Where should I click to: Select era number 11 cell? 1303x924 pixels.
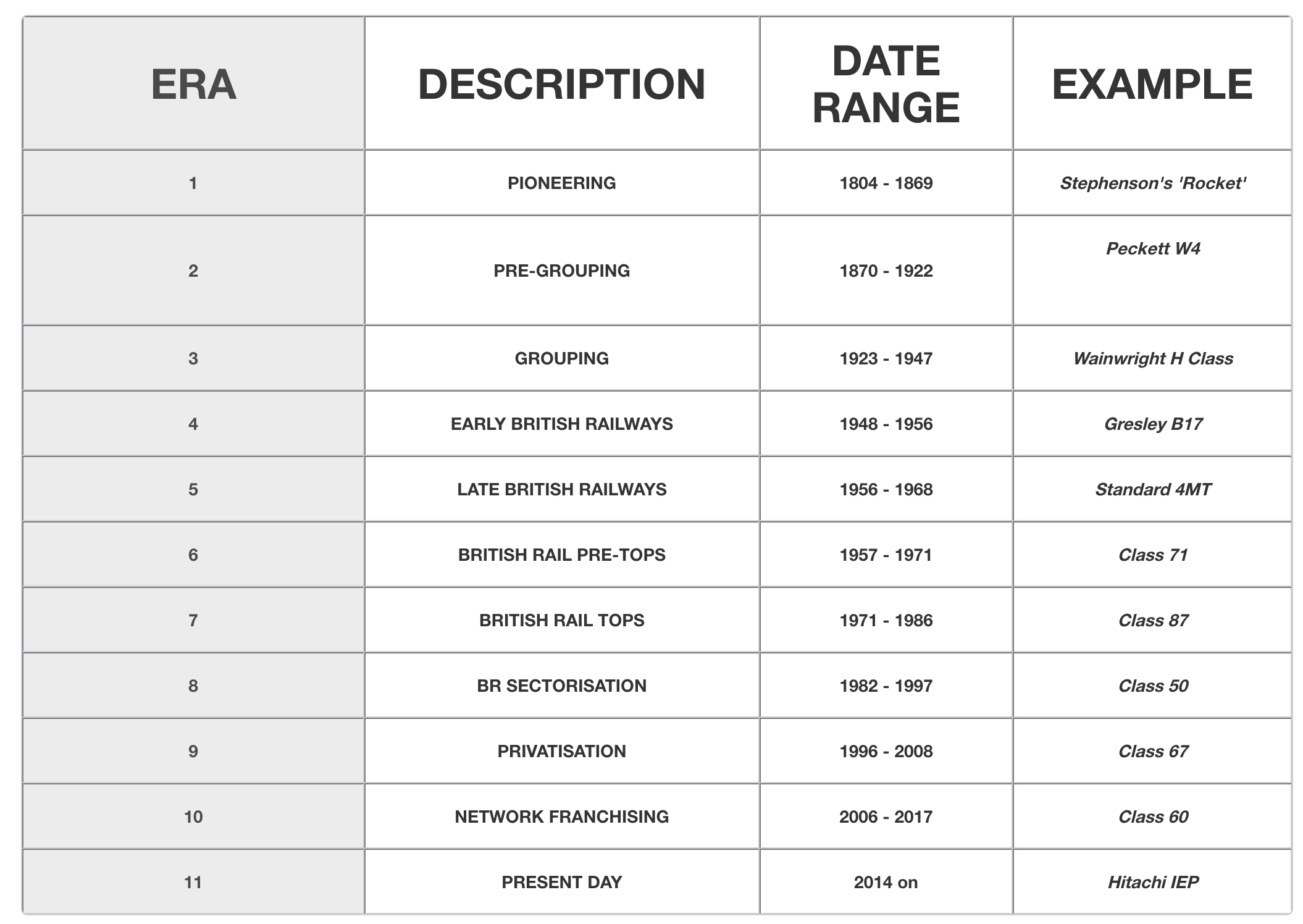193,882
